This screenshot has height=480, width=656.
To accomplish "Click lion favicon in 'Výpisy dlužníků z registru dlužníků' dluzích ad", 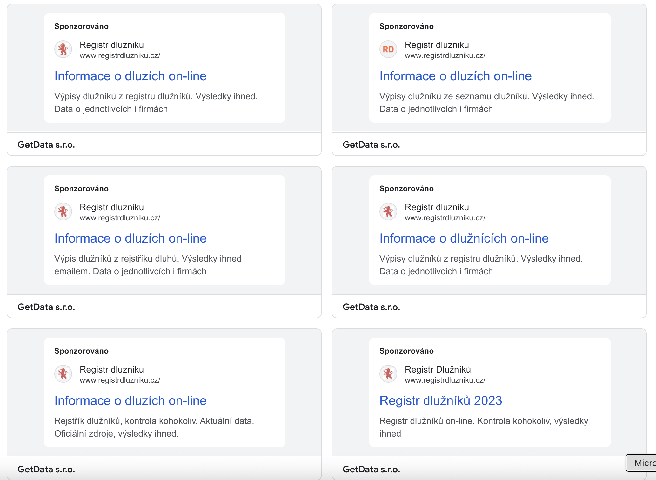I will click(63, 49).
